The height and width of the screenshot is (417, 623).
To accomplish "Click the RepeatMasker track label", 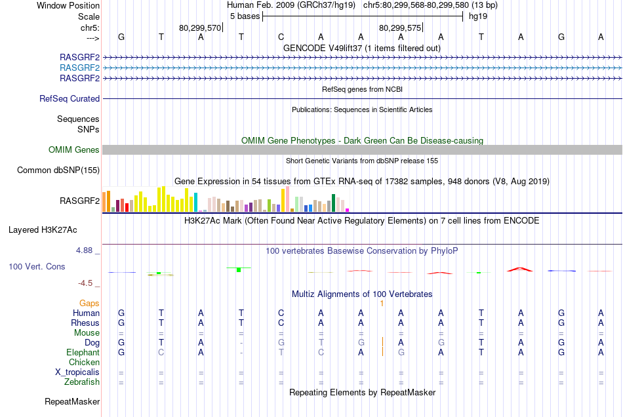I will coord(72,401).
